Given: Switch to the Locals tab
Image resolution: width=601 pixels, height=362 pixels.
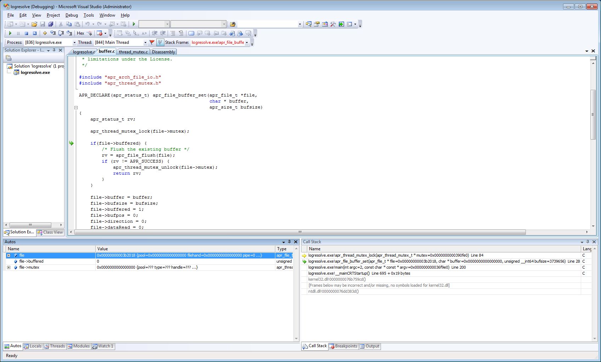Looking at the screenshot, I should (33, 346).
